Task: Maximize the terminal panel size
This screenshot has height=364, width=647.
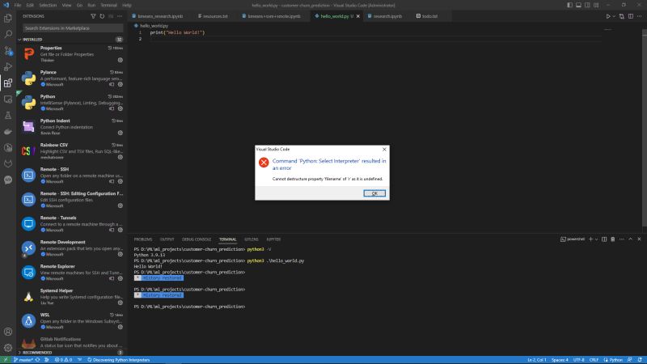Action: [630, 239]
